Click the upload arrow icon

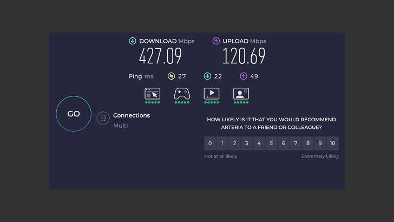pos(216,41)
